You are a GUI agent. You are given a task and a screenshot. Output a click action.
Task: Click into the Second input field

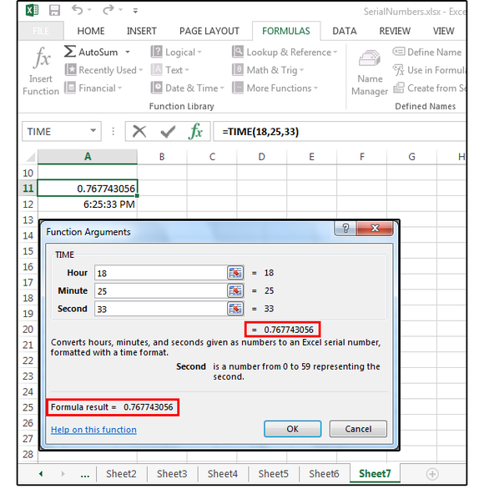pos(161,309)
